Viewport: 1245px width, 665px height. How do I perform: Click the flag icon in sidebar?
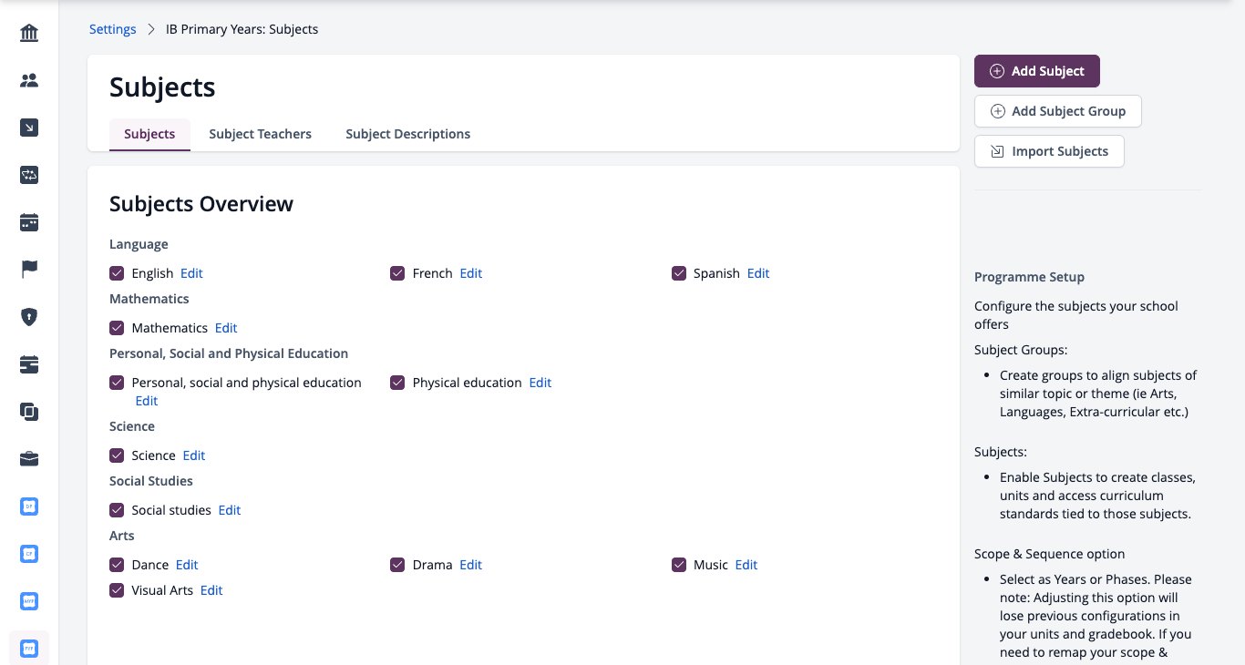(29, 270)
